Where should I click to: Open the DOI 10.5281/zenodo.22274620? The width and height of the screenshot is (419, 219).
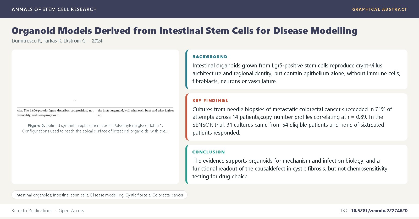pyautogui.click(x=379, y=211)
